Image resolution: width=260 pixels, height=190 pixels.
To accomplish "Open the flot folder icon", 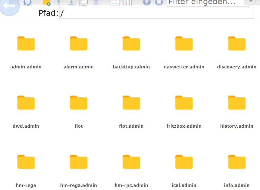I will click(79, 103).
